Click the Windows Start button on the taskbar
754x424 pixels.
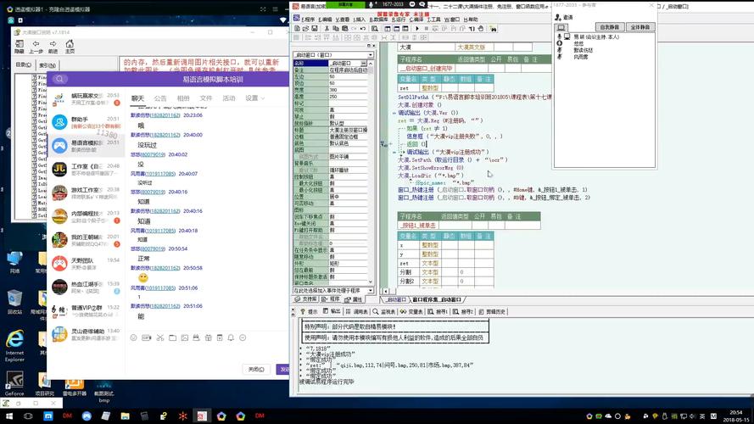pos(8,416)
